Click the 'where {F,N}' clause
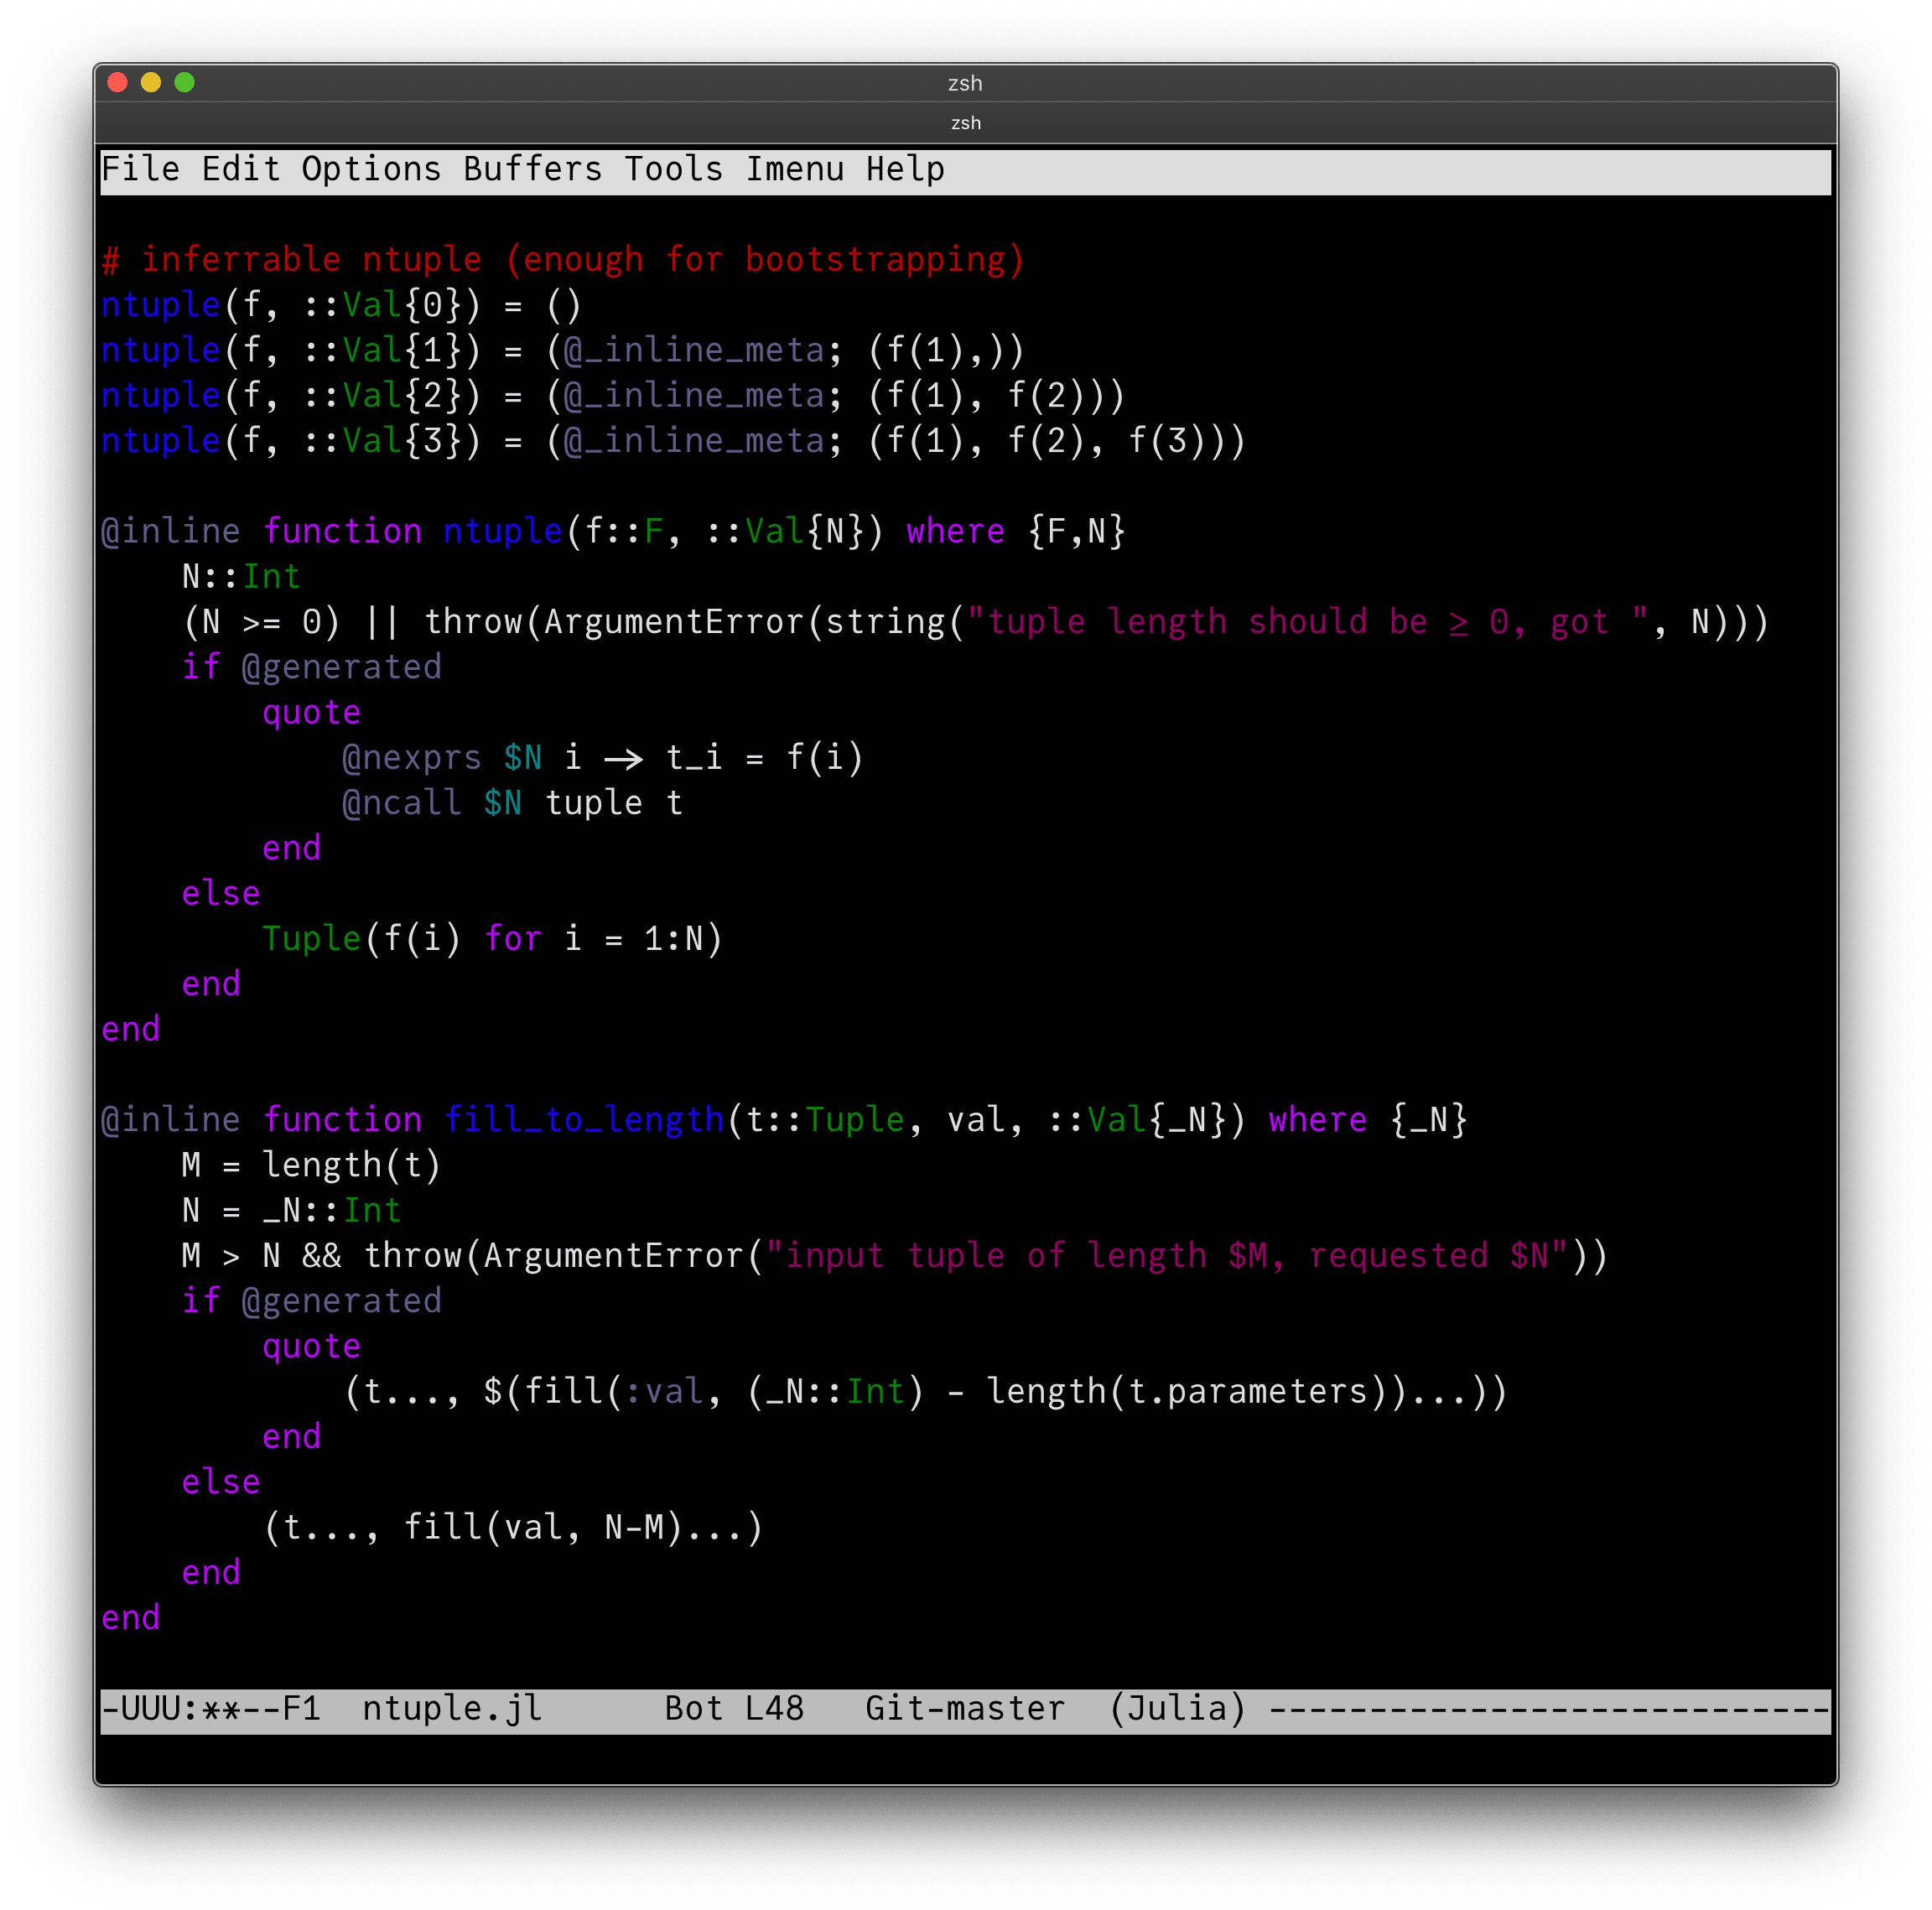1932x1910 pixels. (x=1017, y=530)
